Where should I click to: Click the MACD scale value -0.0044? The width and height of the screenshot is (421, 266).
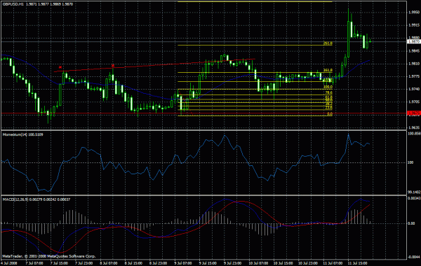tap(414, 257)
